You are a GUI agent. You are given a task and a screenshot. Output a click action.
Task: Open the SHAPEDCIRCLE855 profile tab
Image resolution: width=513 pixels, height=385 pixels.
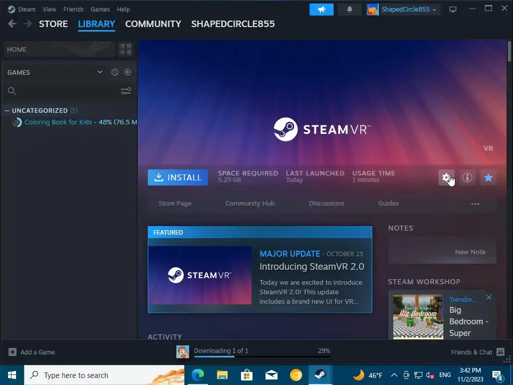233,24
